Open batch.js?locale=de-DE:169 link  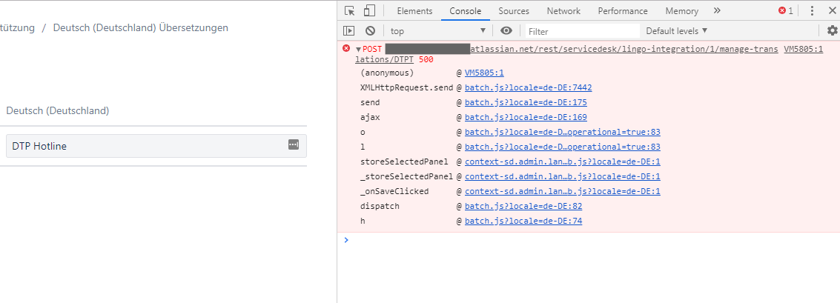click(x=526, y=117)
